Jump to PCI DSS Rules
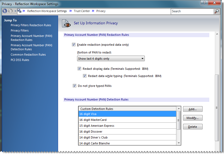224x154 pixels. coord(20,60)
